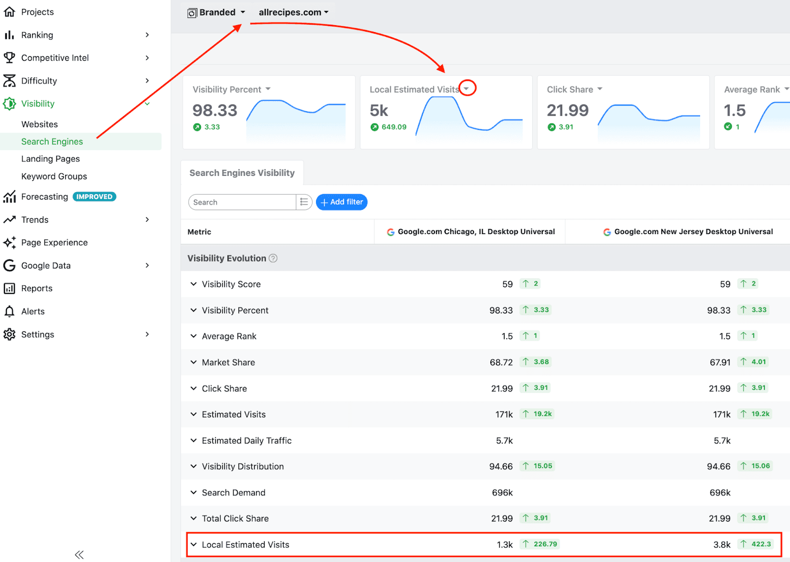Expand the Market Share row

[194, 362]
